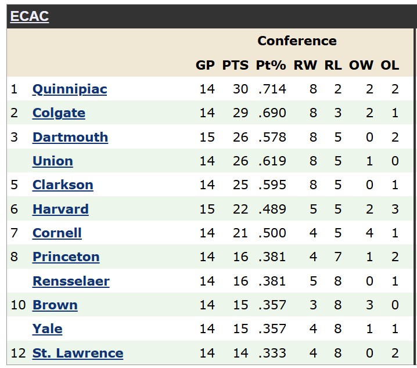Click the OL column header
This screenshot has width=417, height=368.
pyautogui.click(x=390, y=66)
